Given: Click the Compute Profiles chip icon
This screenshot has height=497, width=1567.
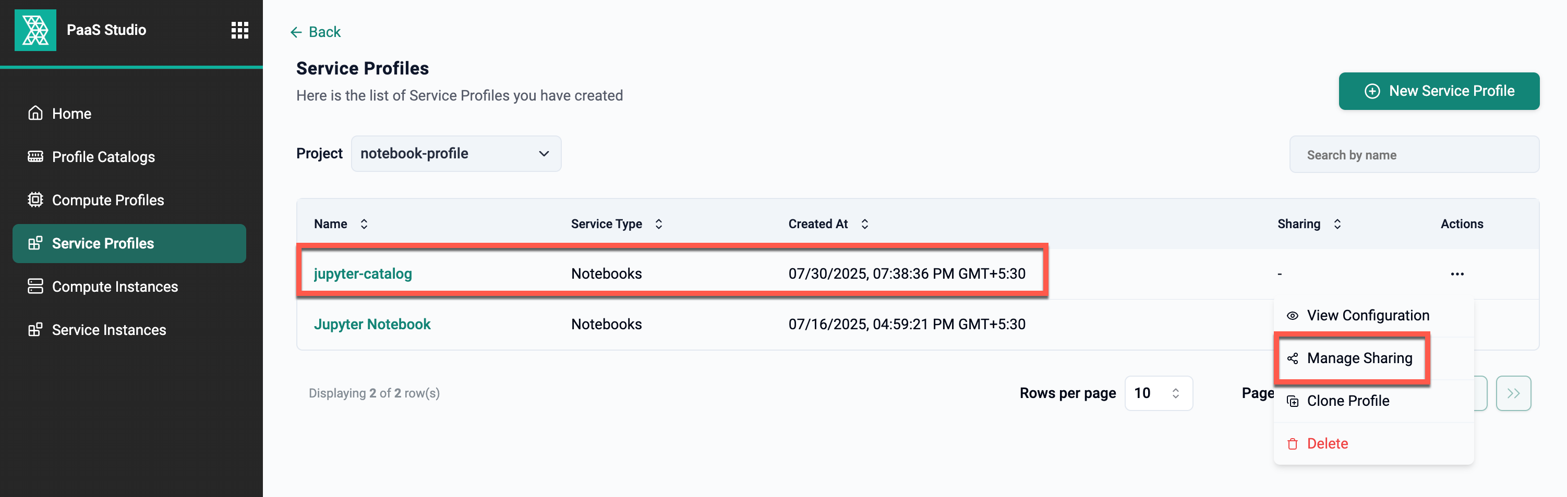Looking at the screenshot, I should (x=35, y=200).
